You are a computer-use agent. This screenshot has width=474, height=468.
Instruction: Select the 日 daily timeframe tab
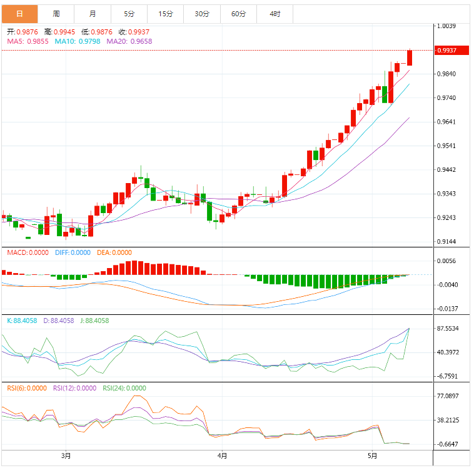pos(19,13)
